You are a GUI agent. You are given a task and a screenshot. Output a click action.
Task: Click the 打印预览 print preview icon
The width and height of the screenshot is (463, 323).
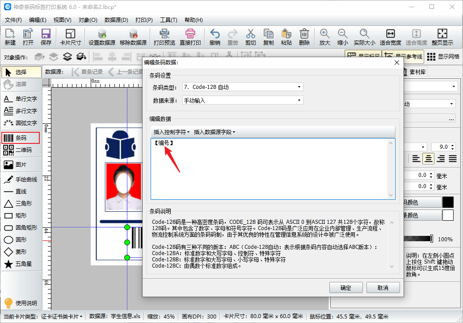pyautogui.click(x=164, y=37)
